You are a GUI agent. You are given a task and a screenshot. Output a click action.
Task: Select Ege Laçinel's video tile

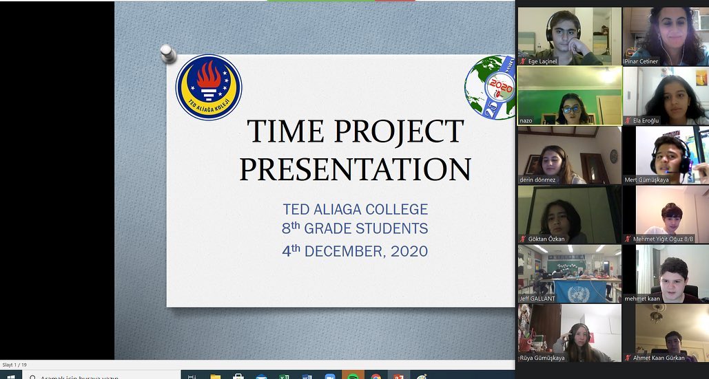click(x=570, y=36)
